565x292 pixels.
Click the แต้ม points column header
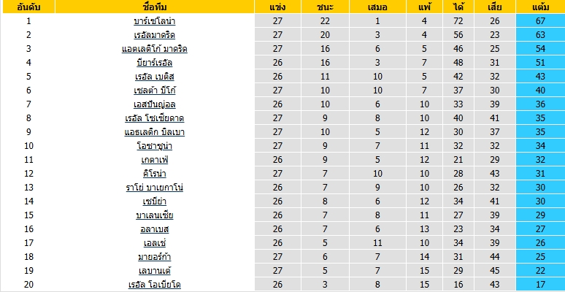tap(540, 7)
